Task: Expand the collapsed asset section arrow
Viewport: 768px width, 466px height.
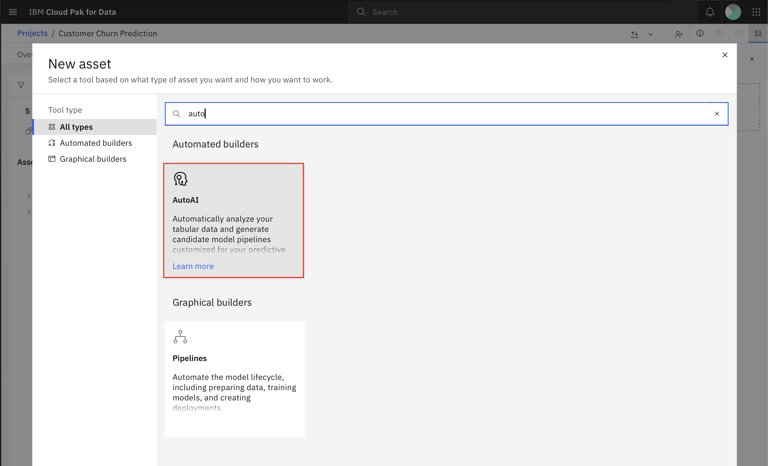Action: click(28, 196)
